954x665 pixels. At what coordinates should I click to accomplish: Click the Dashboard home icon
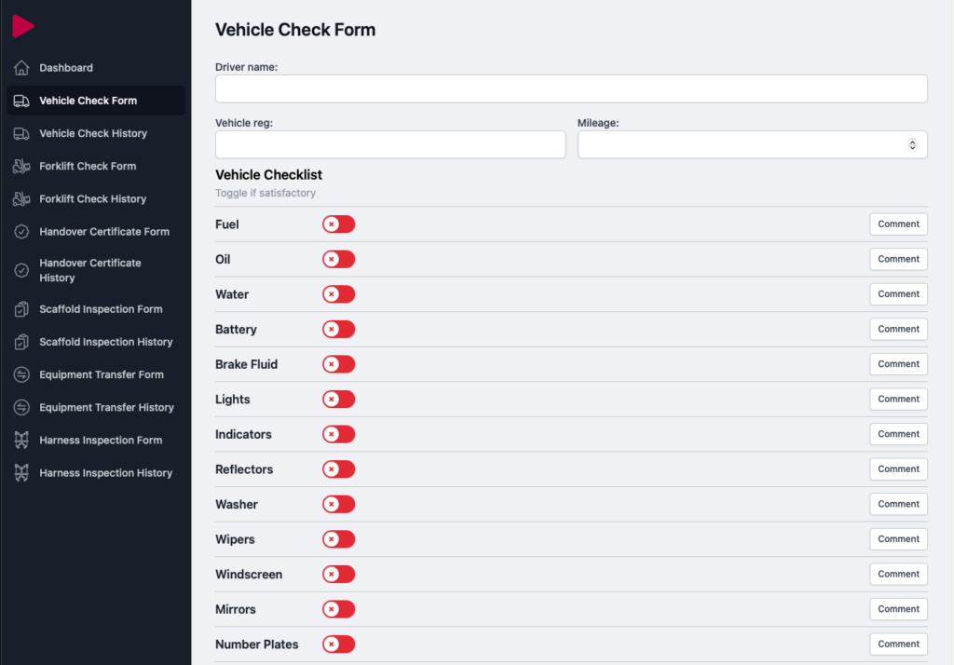click(21, 68)
